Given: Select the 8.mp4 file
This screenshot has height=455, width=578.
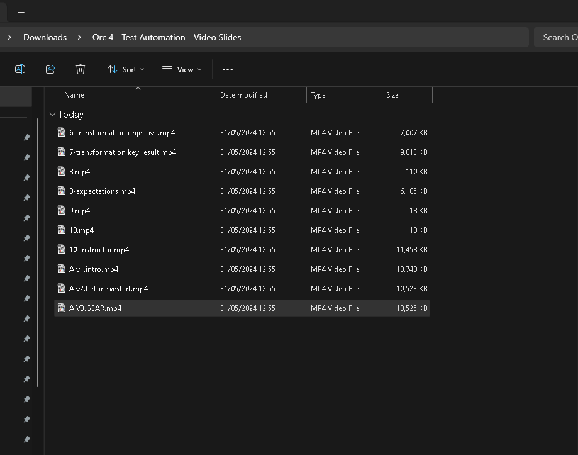Looking at the screenshot, I should coord(242,172).
